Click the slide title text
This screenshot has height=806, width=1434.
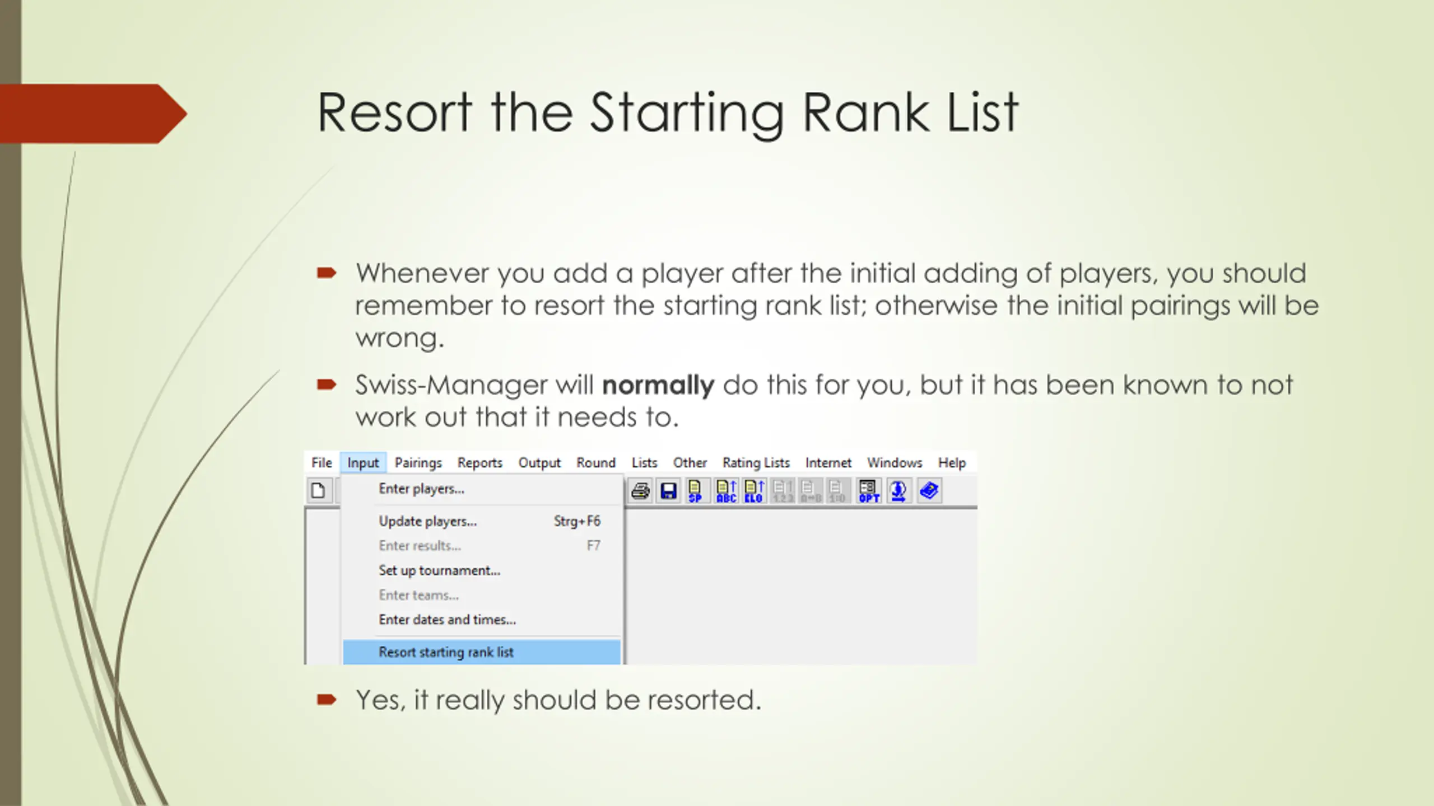tap(667, 114)
